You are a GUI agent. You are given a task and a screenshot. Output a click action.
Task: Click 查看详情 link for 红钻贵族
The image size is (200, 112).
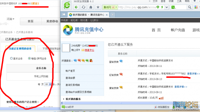(x=193, y=74)
